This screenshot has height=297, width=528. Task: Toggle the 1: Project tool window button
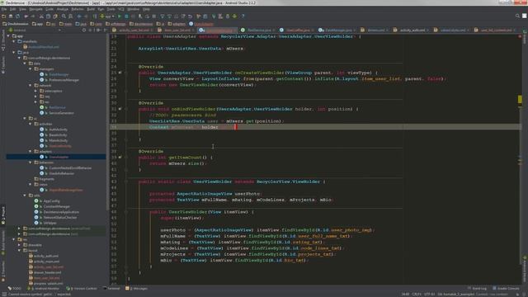pos(3,215)
